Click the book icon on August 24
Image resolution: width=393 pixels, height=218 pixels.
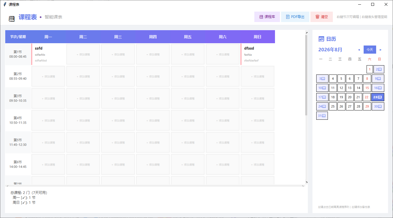coord(324,106)
